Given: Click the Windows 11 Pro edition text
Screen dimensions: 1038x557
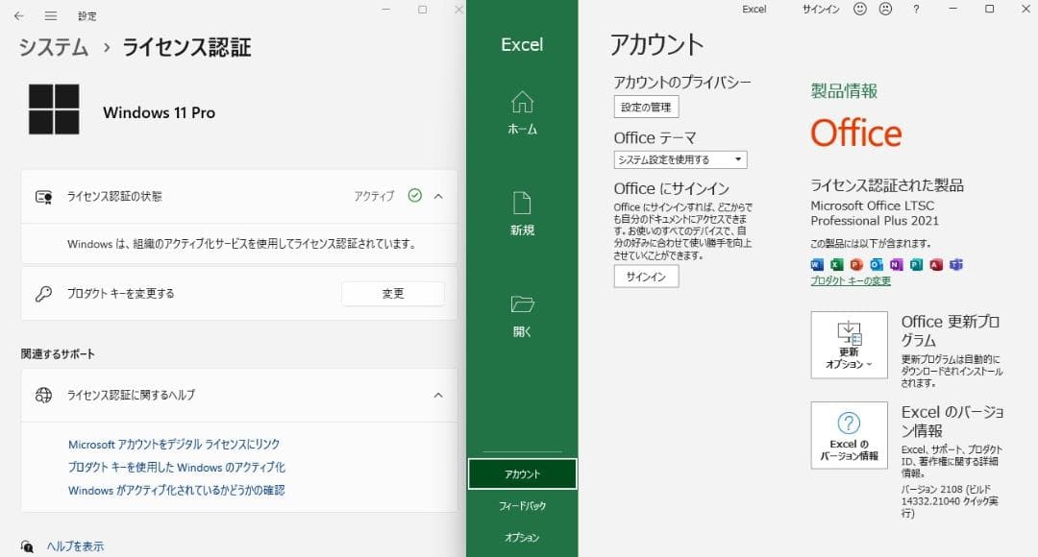Looking at the screenshot, I should coord(159,112).
